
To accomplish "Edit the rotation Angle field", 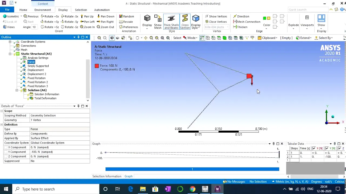I will pos(34,27).
